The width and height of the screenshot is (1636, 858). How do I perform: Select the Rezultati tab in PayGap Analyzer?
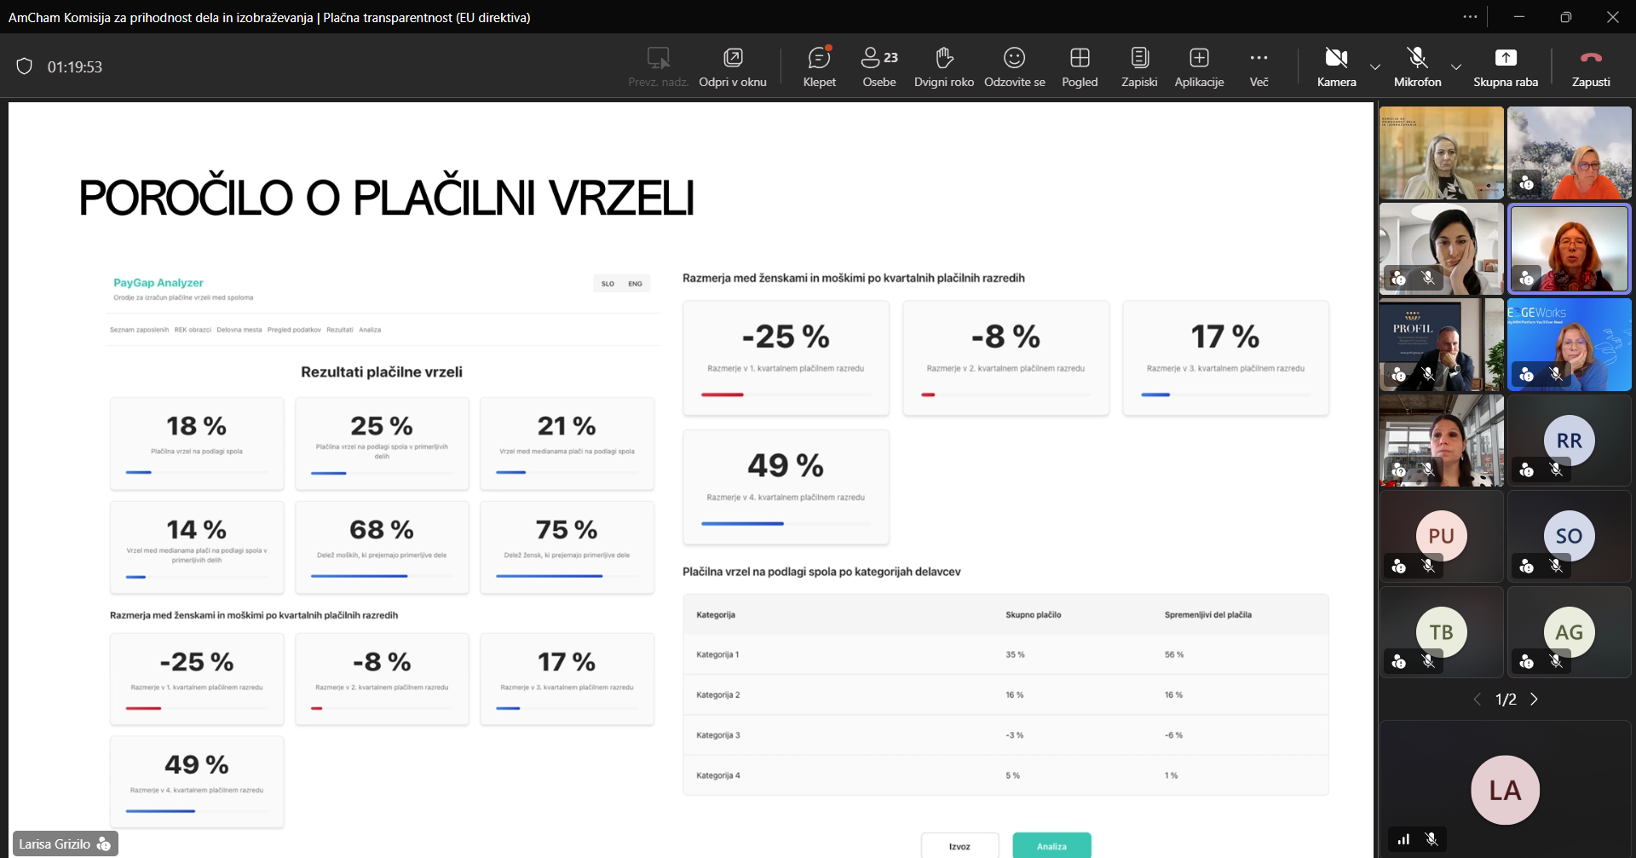pyautogui.click(x=339, y=330)
